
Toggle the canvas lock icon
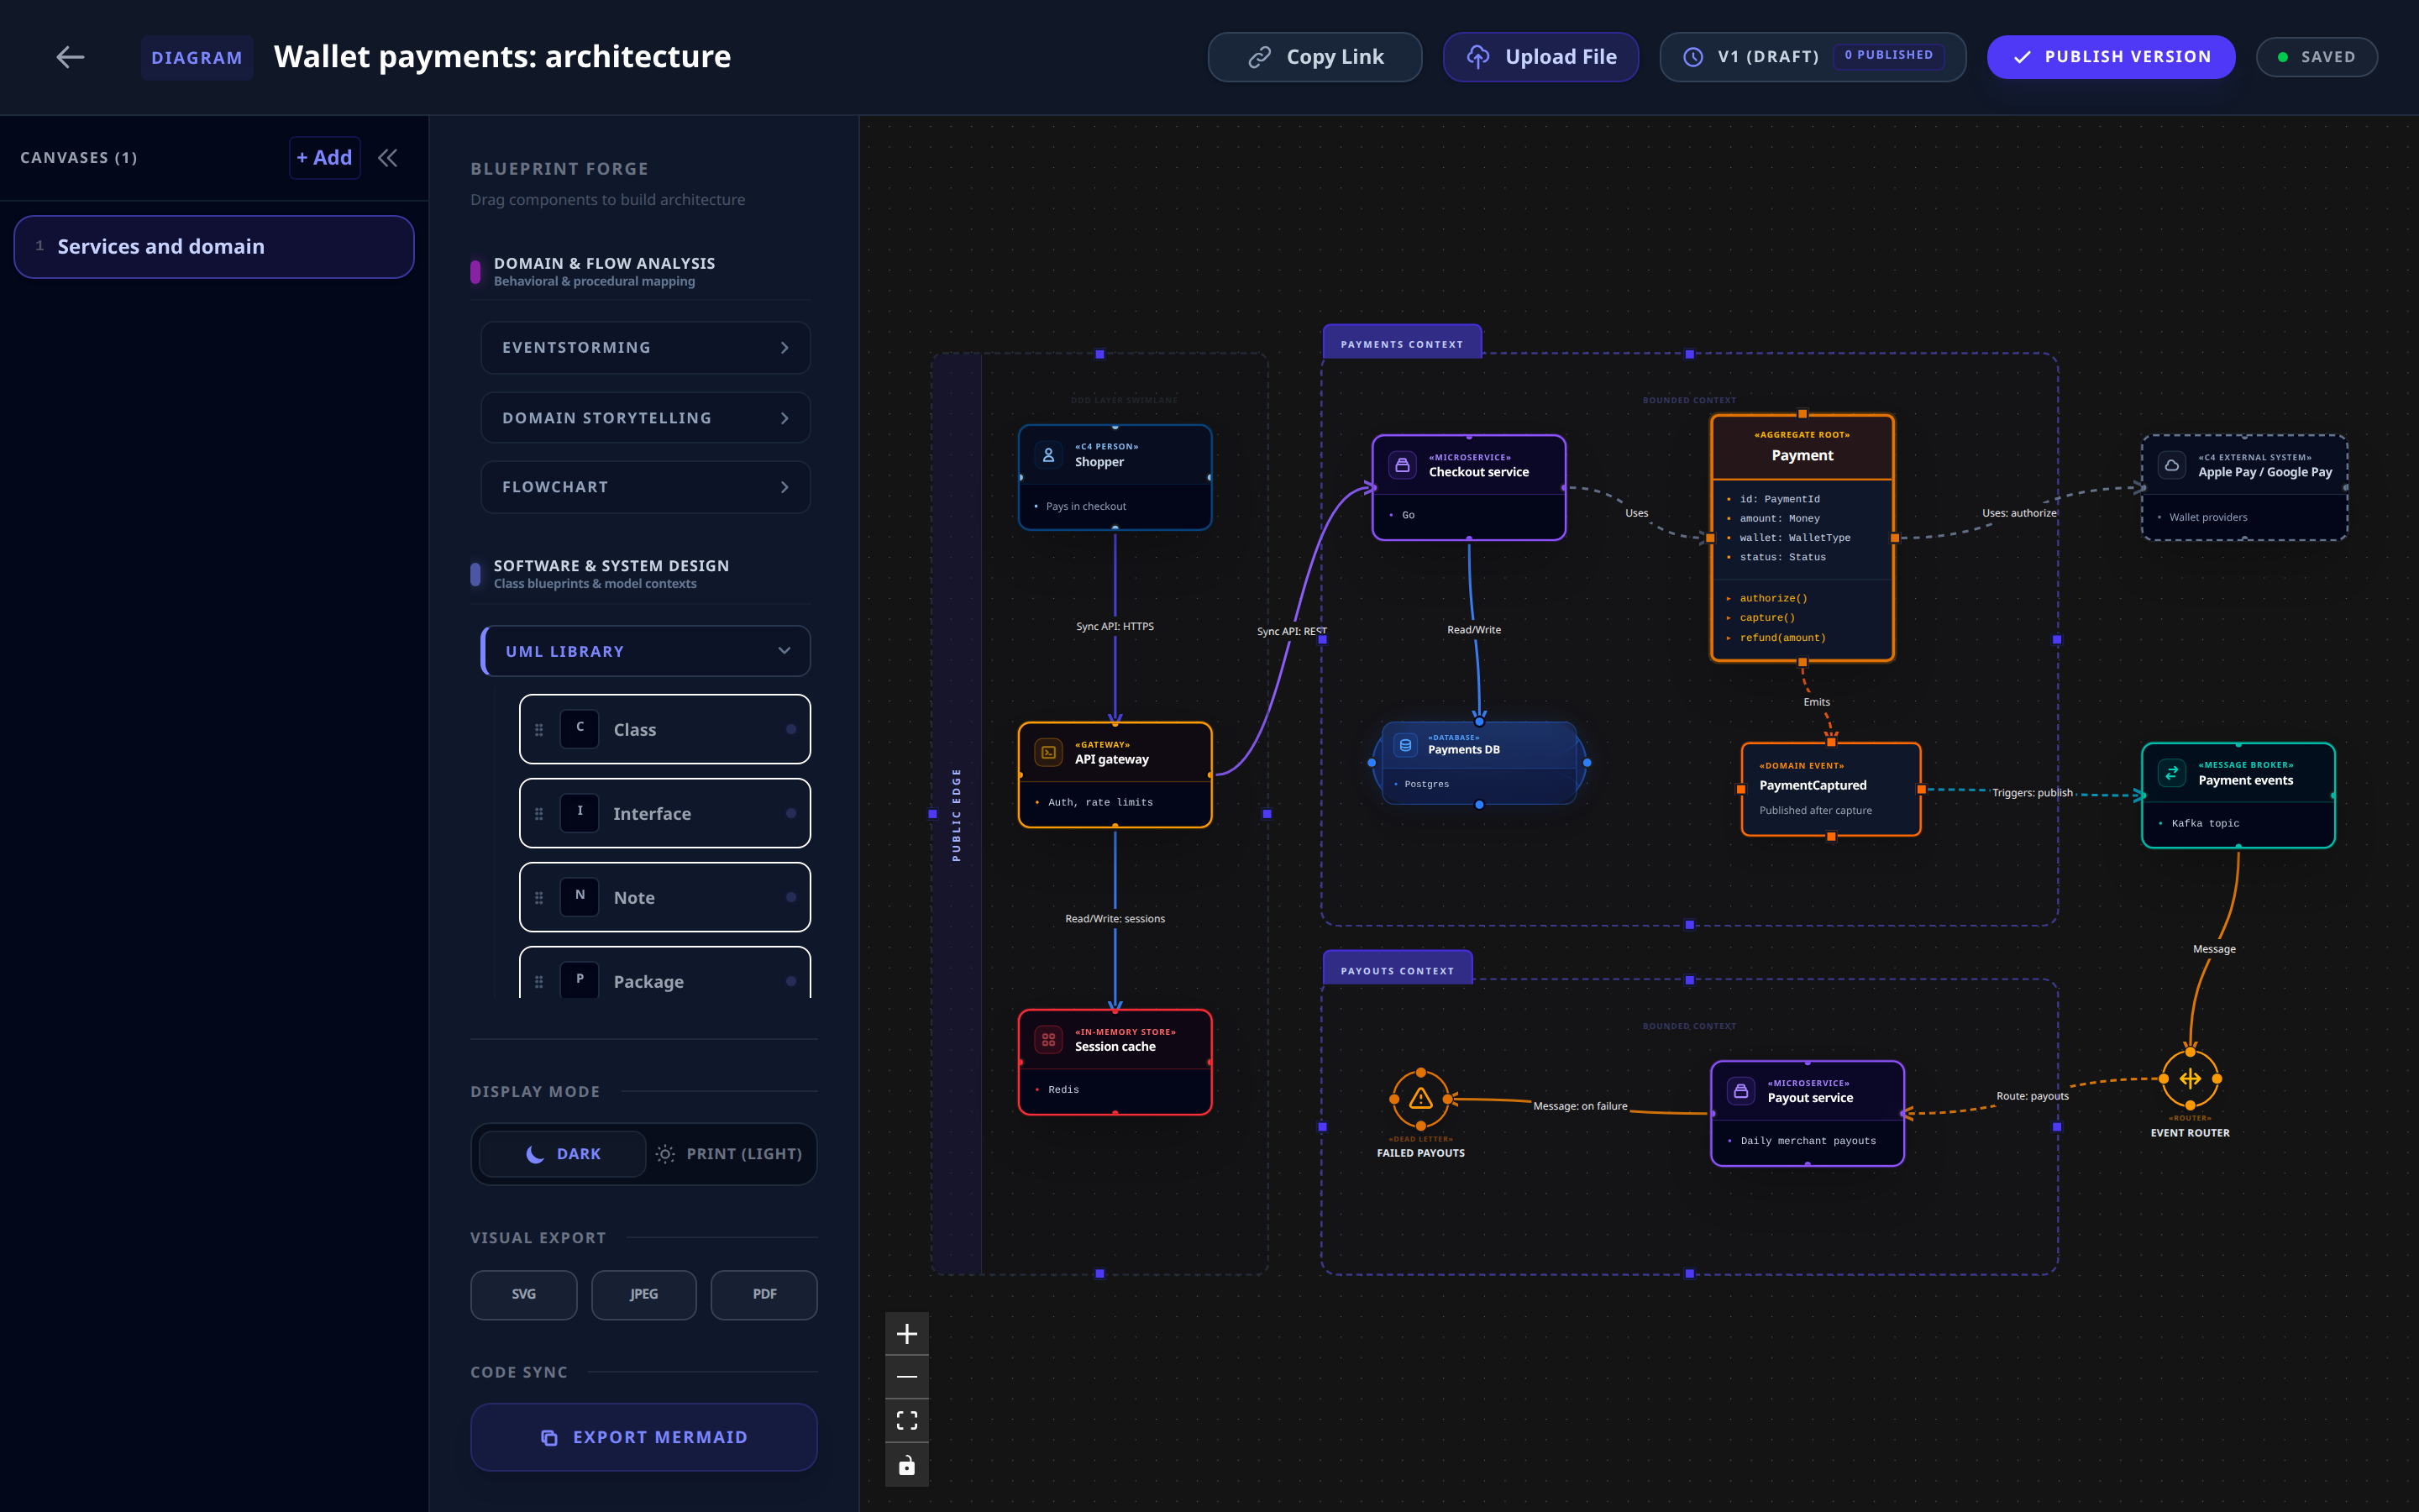click(x=906, y=1465)
